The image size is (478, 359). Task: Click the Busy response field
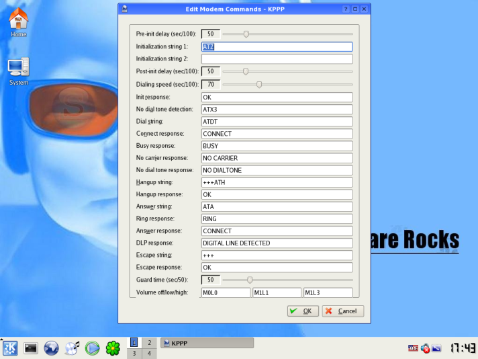click(277, 146)
